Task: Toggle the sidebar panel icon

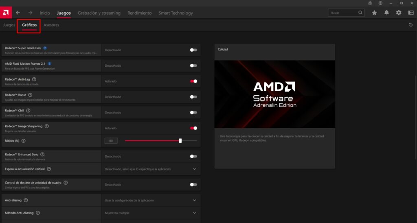Action: click(410, 13)
